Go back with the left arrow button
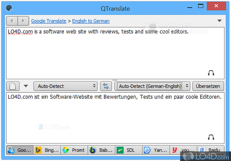The width and height of the screenshot is (231, 161). click(12, 21)
